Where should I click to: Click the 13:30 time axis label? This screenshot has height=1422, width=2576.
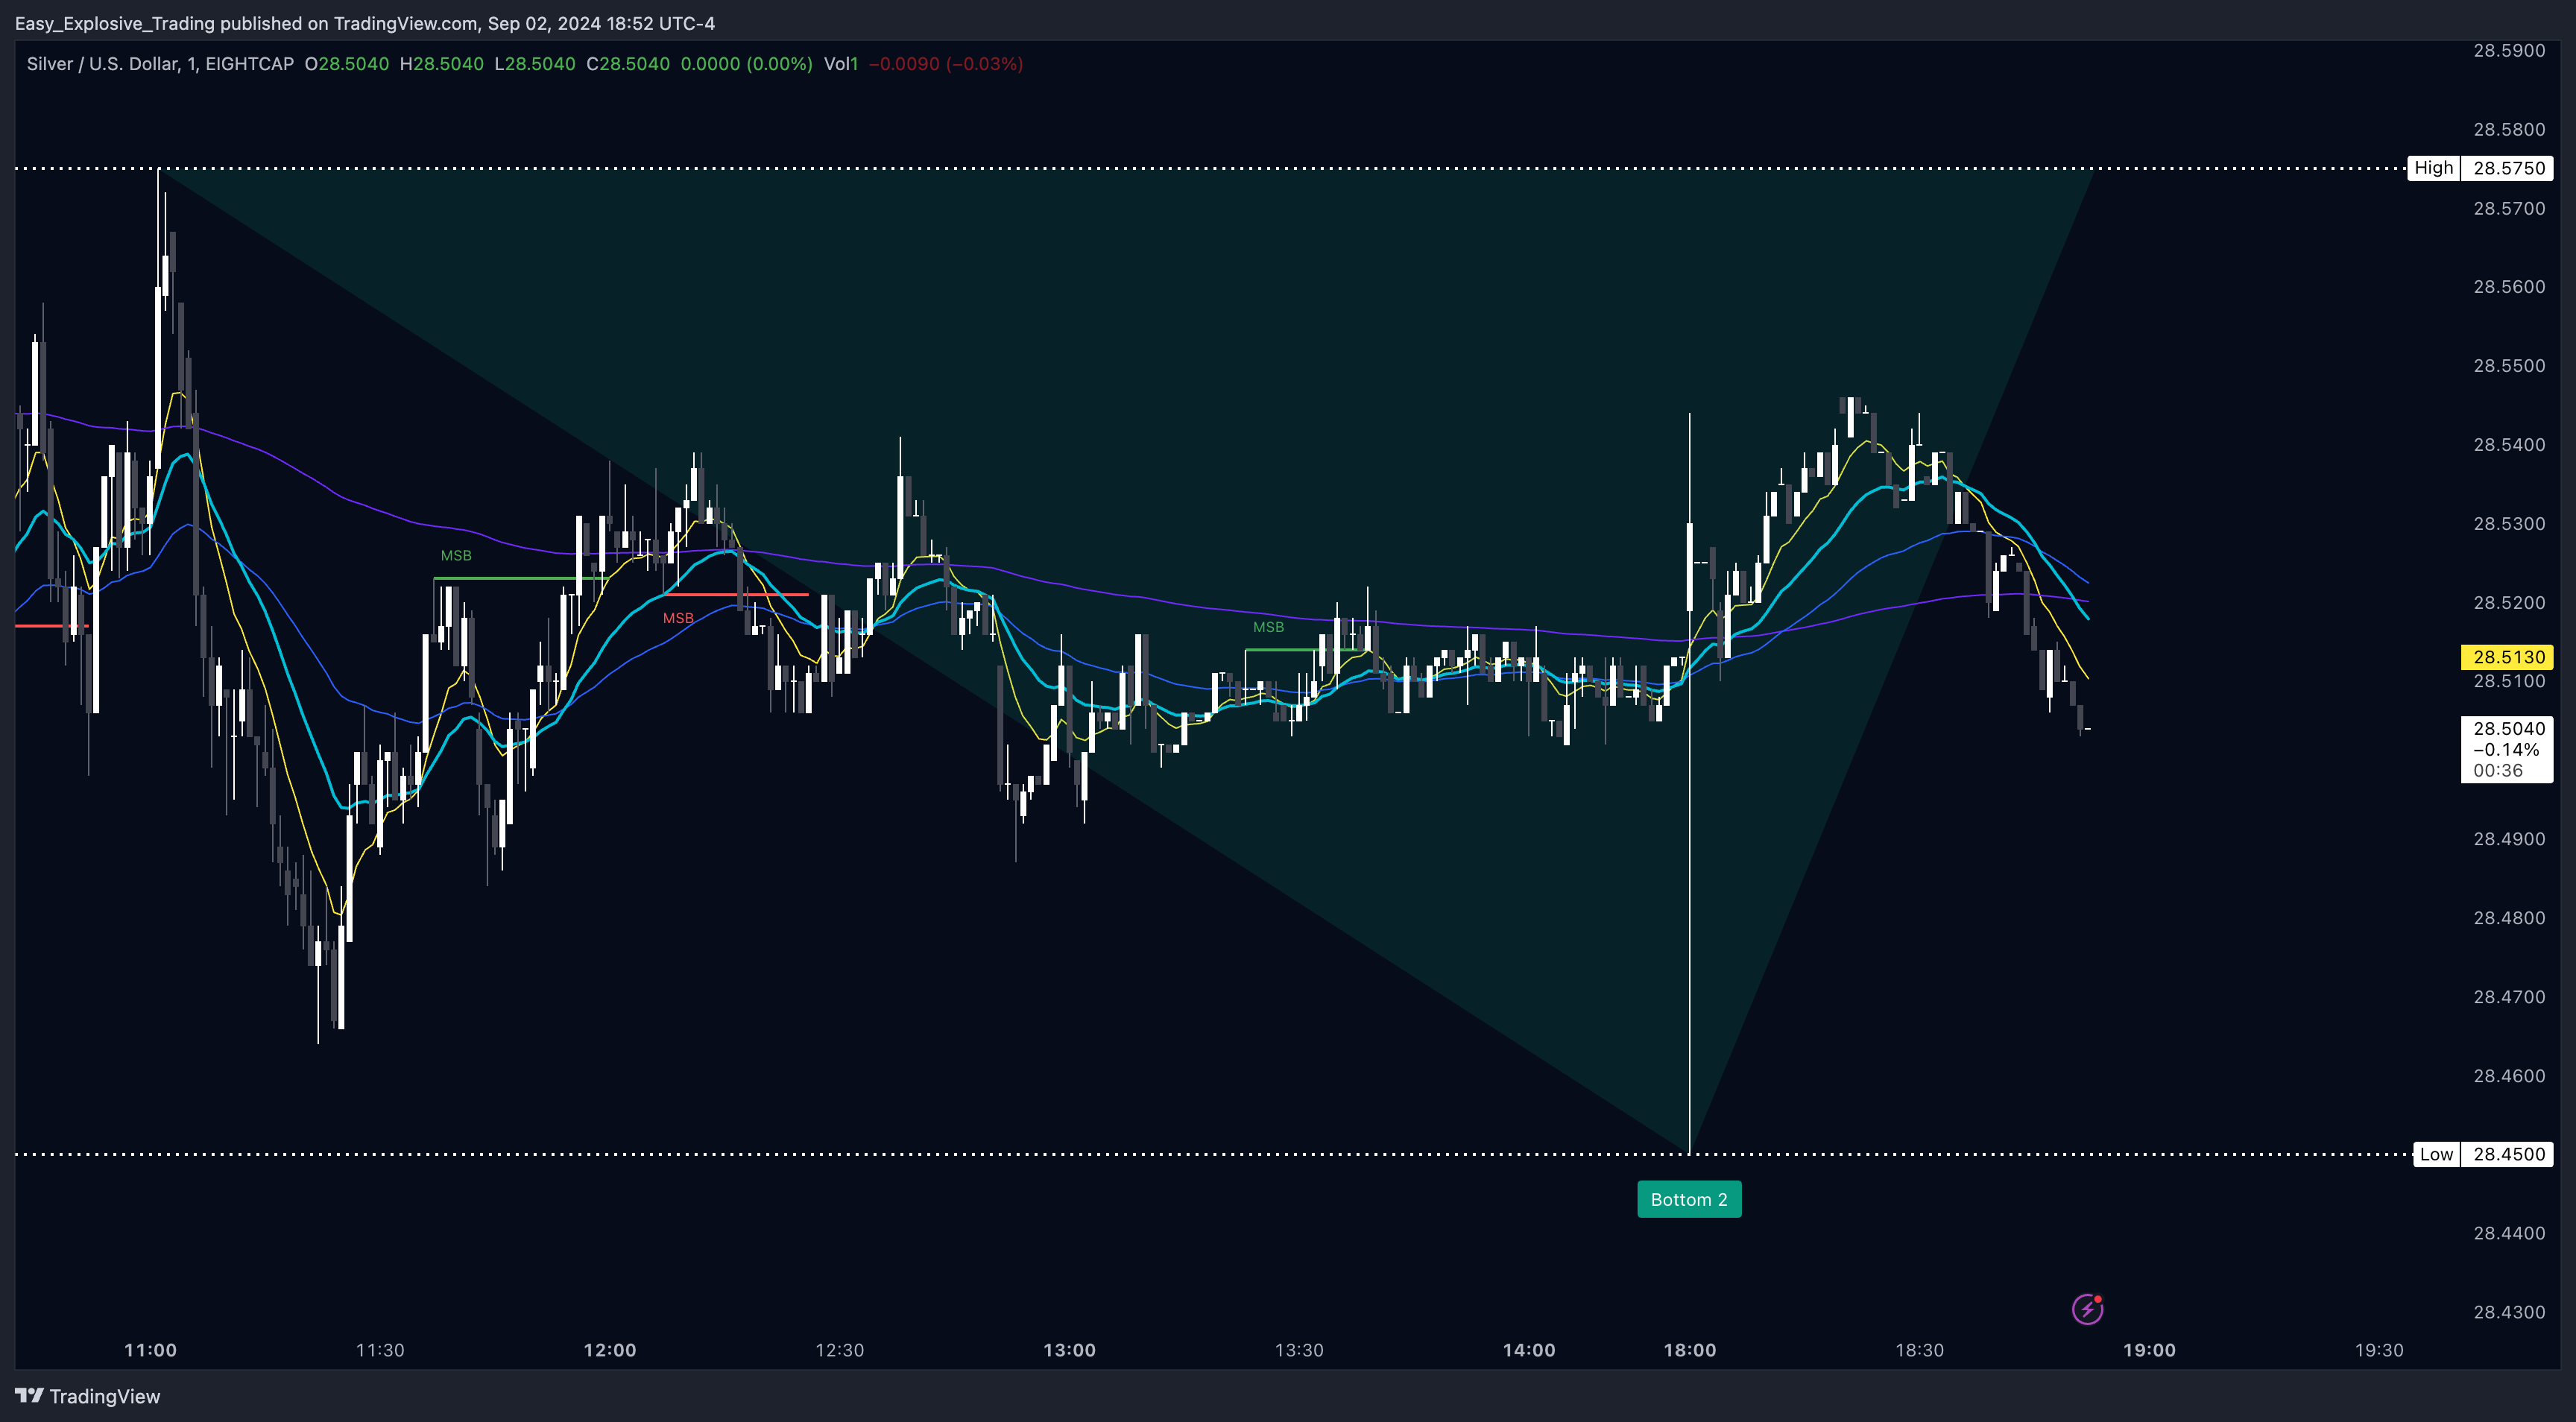[x=1299, y=1350]
